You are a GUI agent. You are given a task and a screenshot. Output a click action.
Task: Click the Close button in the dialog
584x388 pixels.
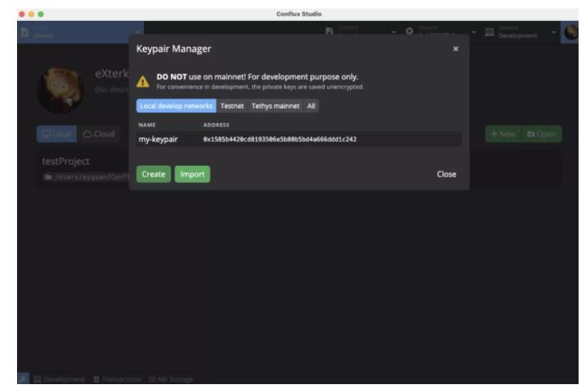point(446,174)
